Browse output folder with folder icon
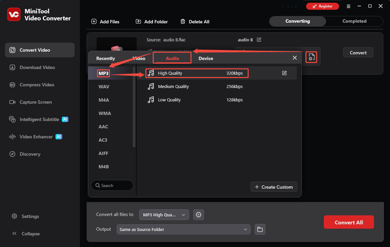 [260, 229]
